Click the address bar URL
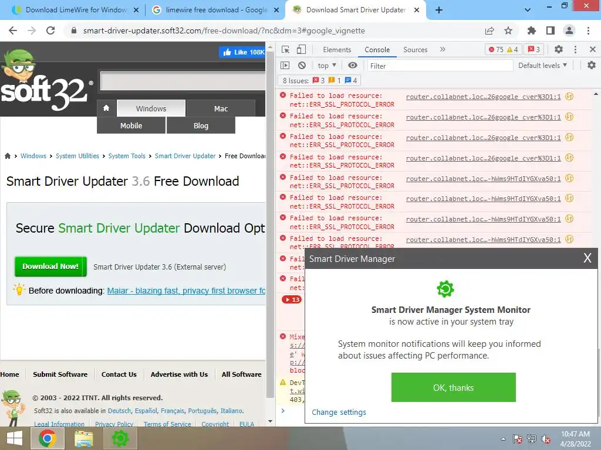Image resolution: width=601 pixels, height=450 pixels. tap(224, 30)
